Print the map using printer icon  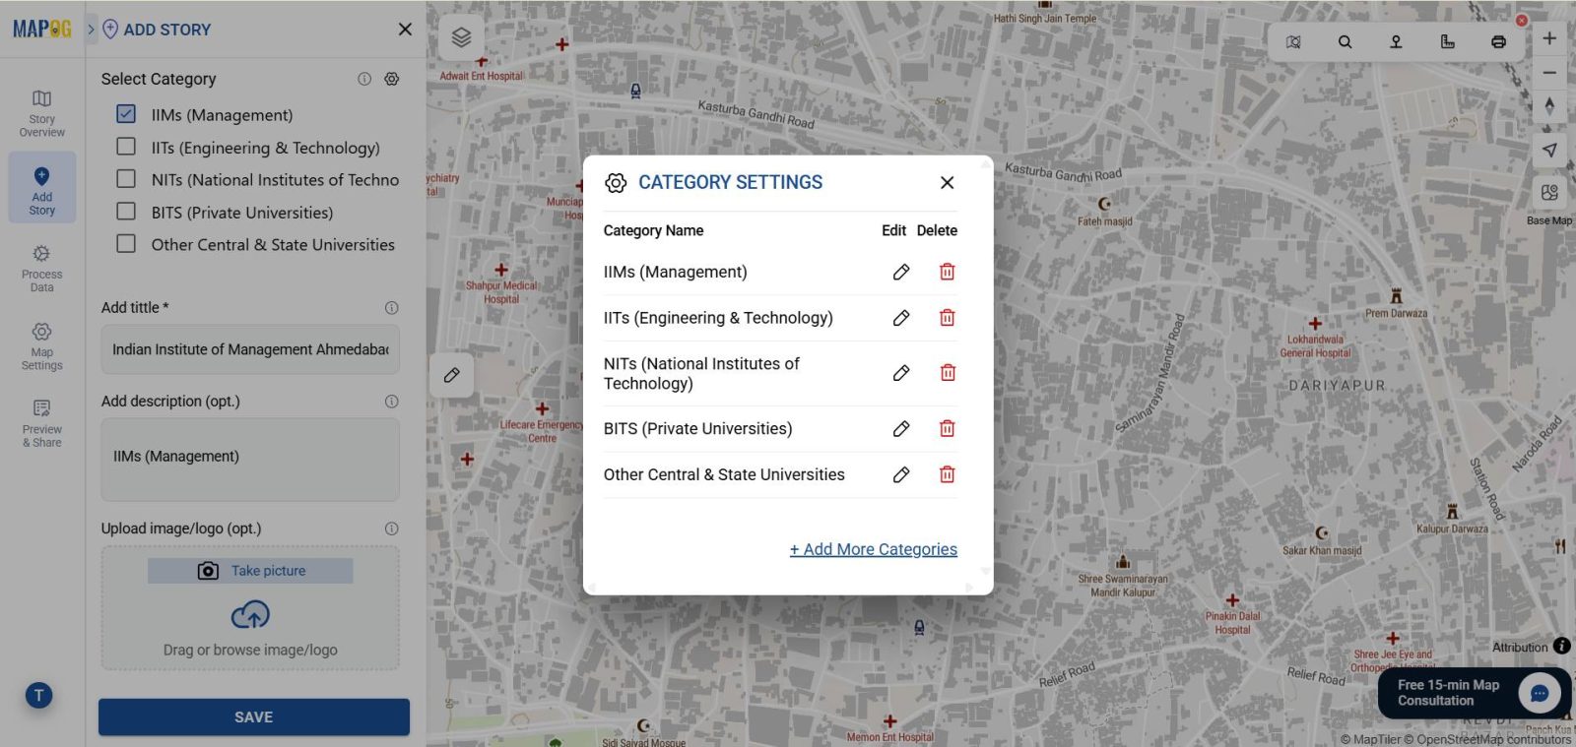[x=1498, y=41]
